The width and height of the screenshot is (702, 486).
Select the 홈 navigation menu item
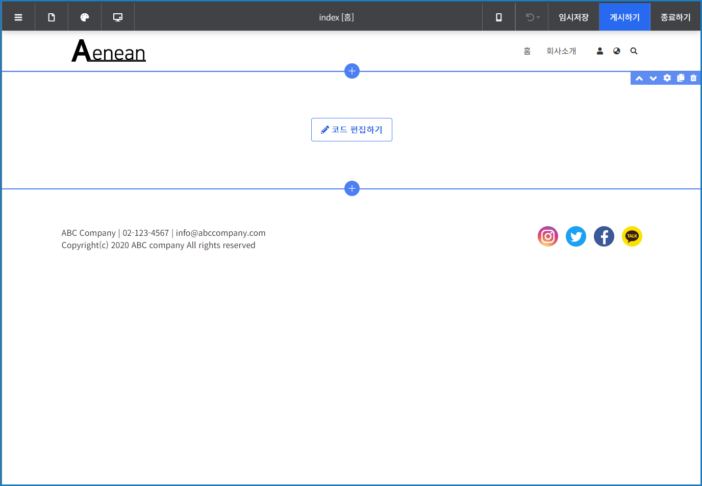tap(527, 51)
